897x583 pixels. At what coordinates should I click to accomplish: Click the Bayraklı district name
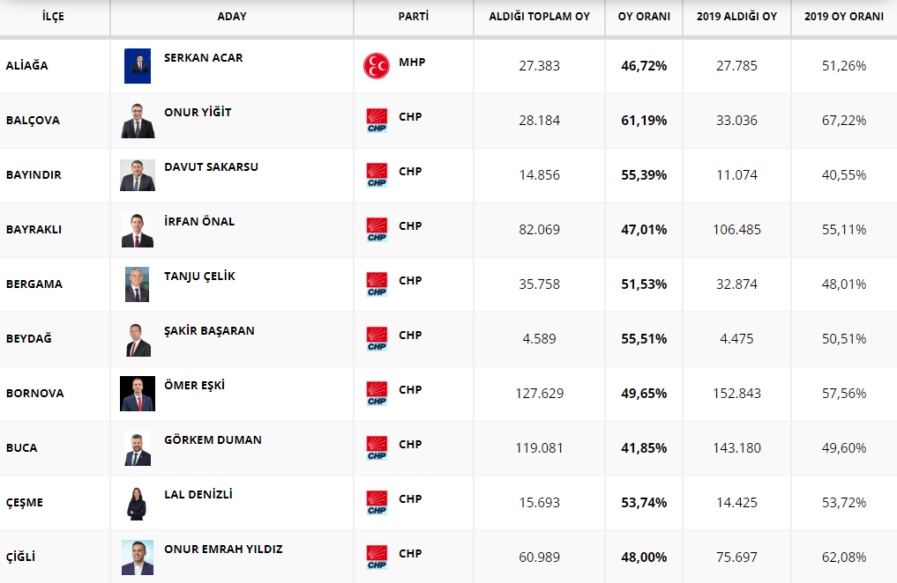point(34,230)
